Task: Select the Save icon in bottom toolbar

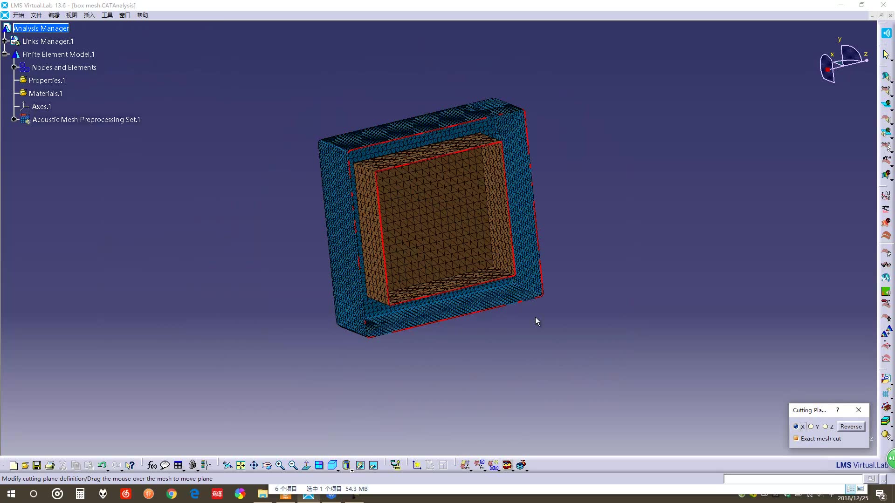Action: click(x=36, y=465)
